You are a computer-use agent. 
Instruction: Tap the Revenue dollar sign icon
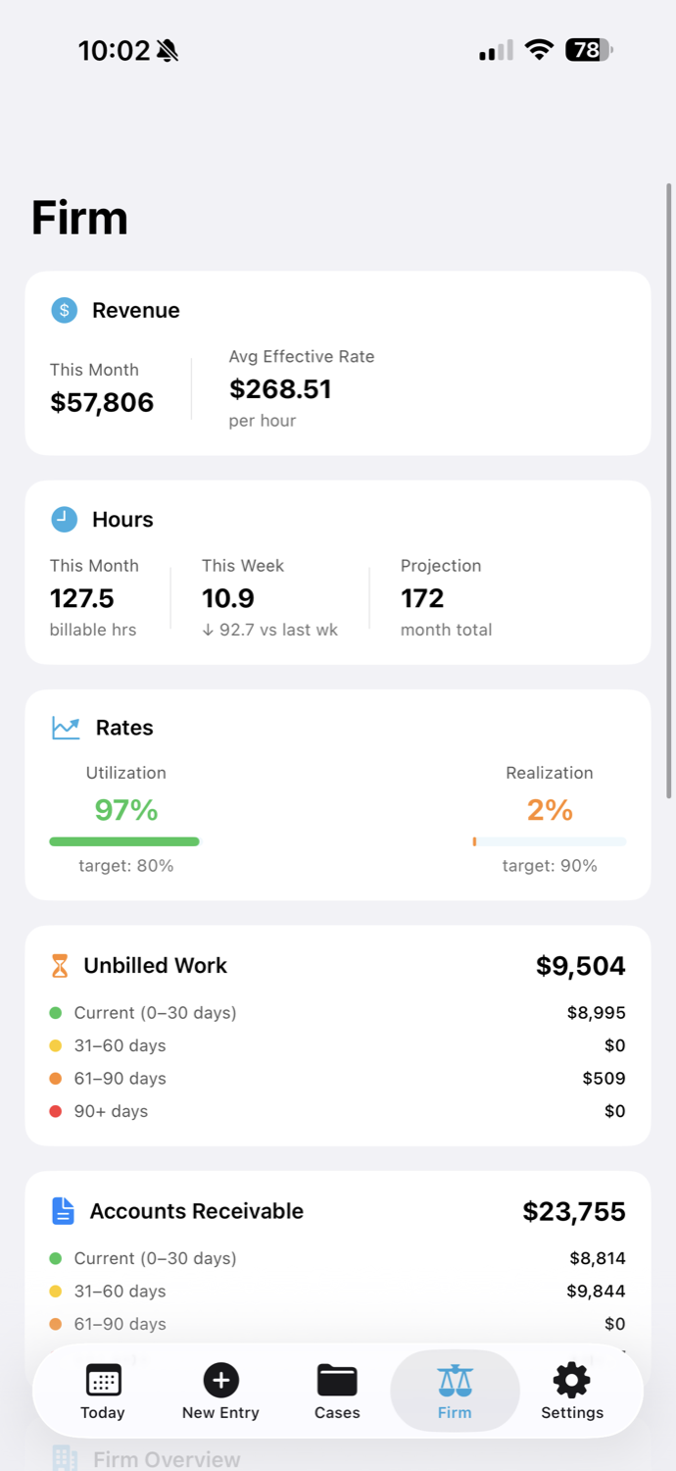64,311
